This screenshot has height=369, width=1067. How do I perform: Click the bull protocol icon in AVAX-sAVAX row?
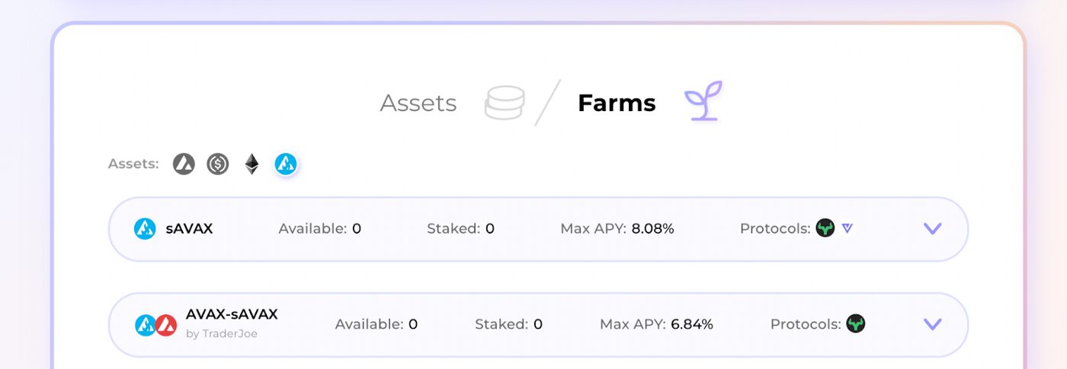[856, 323]
